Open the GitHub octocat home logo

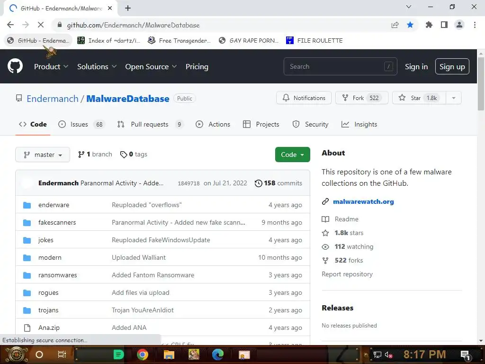click(x=15, y=66)
